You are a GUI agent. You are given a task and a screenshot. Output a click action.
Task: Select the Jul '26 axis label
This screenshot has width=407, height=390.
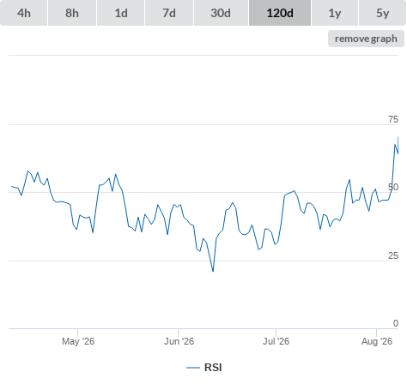(276, 341)
